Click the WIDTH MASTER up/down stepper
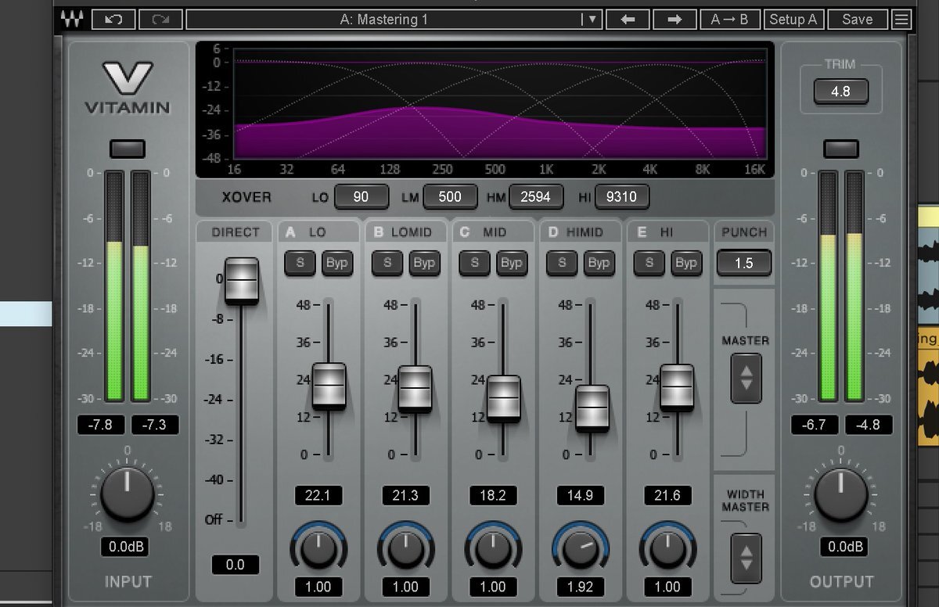This screenshot has width=939, height=607. click(746, 558)
